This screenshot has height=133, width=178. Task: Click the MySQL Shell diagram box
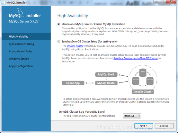tap(106, 74)
